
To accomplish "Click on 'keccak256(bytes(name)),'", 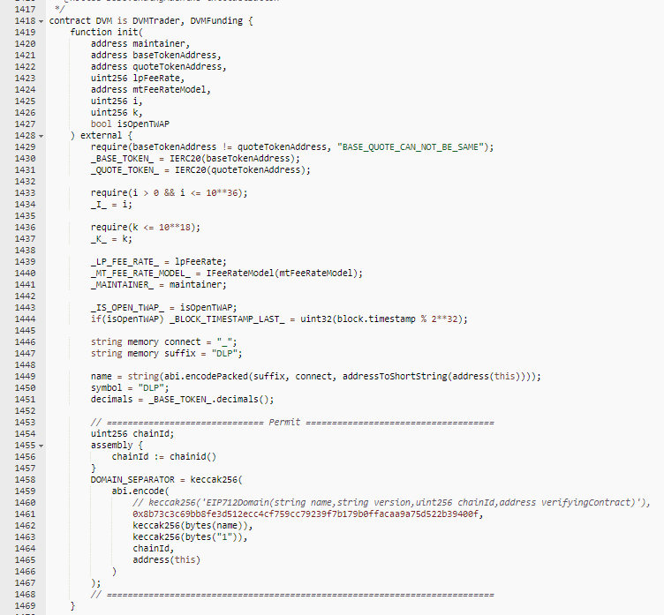I will pyautogui.click(x=192, y=526).
